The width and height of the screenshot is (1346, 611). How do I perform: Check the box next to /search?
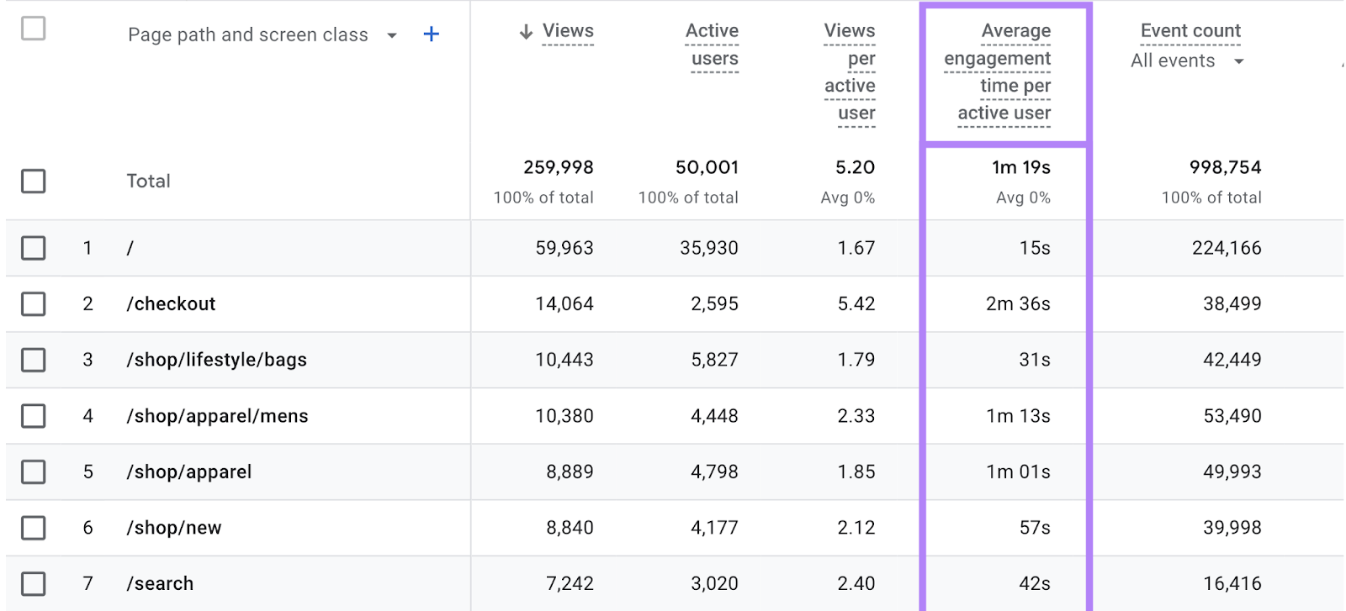(34, 584)
